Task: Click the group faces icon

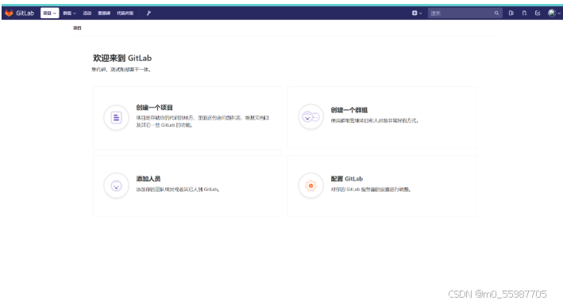Action: tap(311, 116)
